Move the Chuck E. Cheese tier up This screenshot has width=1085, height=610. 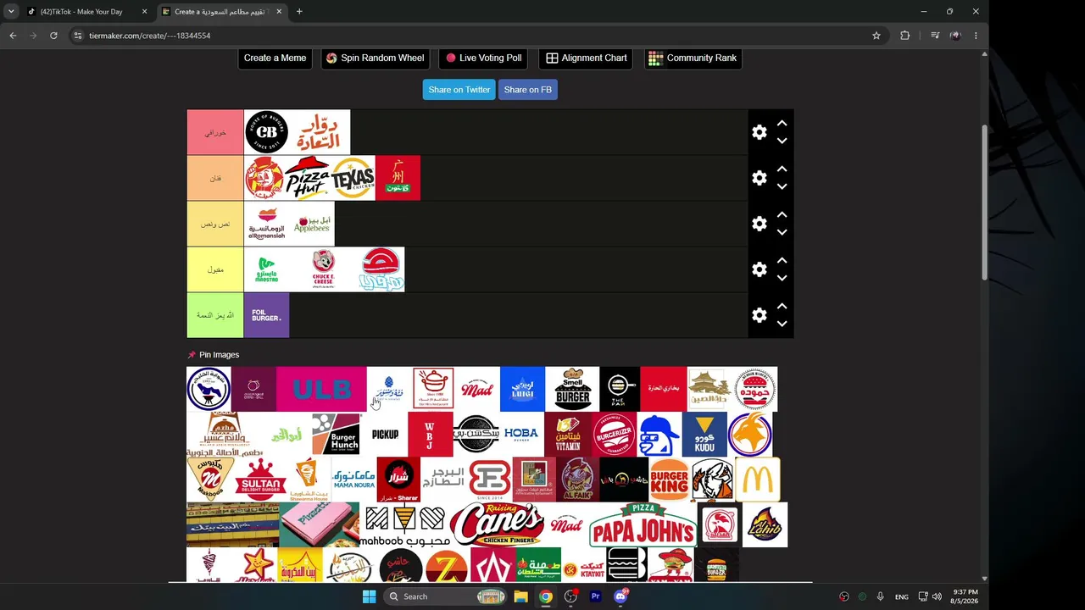tap(782, 261)
